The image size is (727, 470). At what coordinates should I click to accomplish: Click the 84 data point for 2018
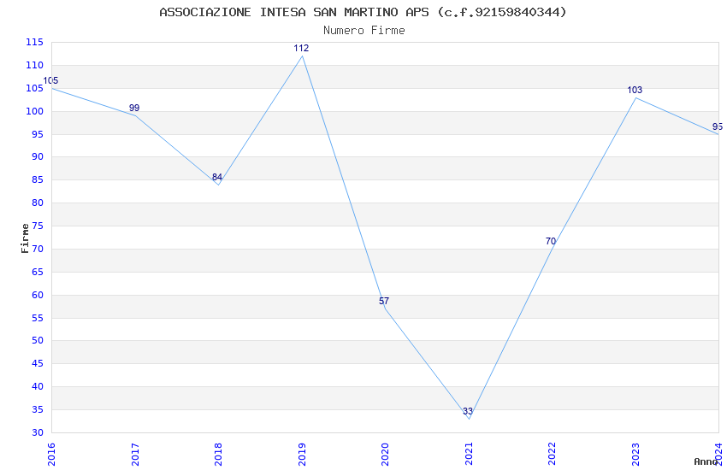[217, 178]
